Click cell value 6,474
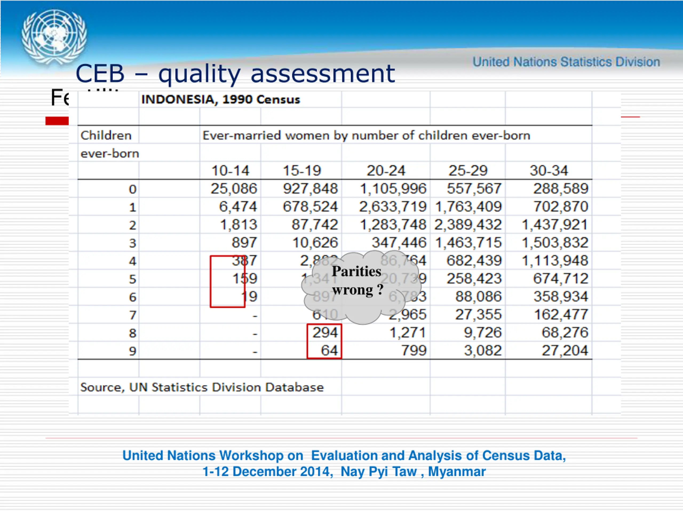This screenshot has height=512, width=683. (238, 206)
